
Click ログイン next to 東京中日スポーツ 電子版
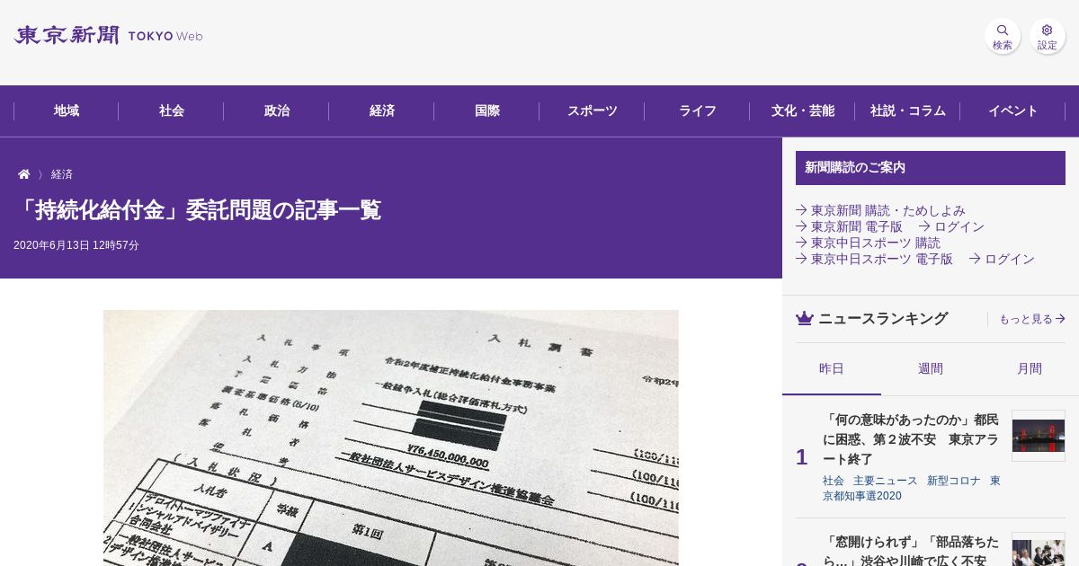tap(1002, 259)
